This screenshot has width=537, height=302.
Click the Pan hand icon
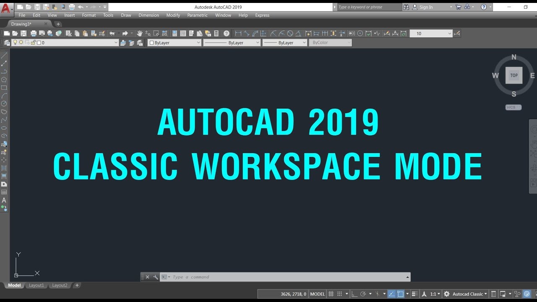pyautogui.click(x=140, y=34)
